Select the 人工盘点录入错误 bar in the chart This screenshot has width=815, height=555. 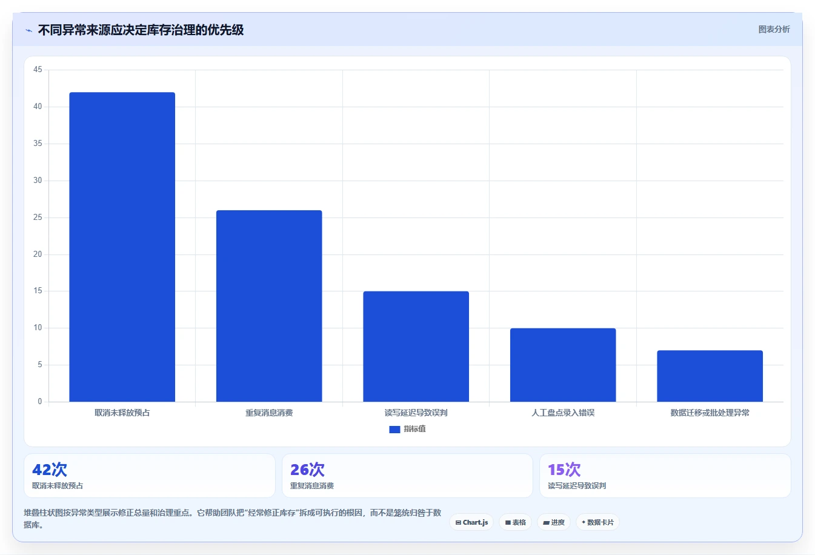pos(563,365)
